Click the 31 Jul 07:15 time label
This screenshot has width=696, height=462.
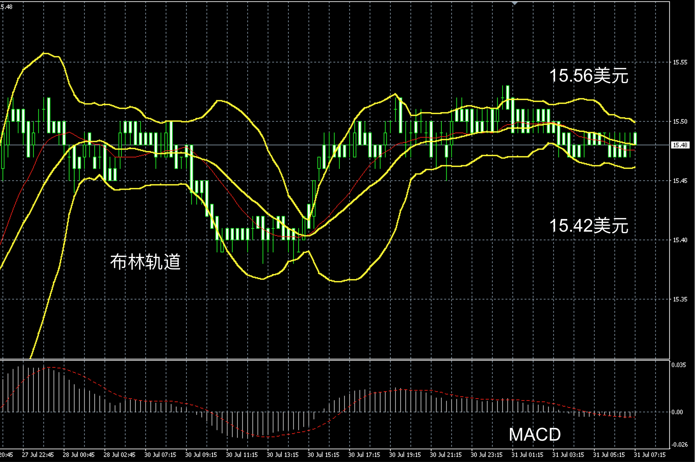click(649, 455)
